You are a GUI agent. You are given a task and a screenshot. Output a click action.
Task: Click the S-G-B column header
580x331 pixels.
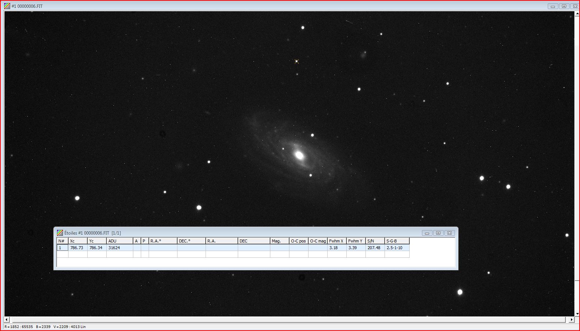tap(397, 241)
